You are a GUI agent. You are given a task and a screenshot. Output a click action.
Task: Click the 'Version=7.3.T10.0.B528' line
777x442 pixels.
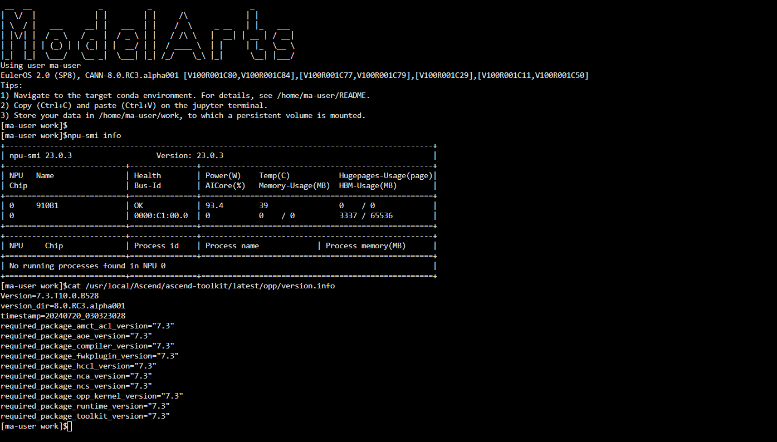50,296
